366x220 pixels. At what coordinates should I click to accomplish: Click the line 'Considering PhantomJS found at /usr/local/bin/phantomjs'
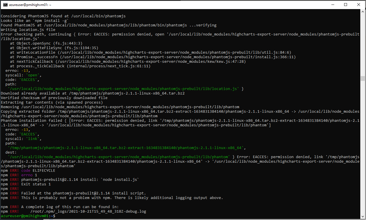[x=63, y=16]
